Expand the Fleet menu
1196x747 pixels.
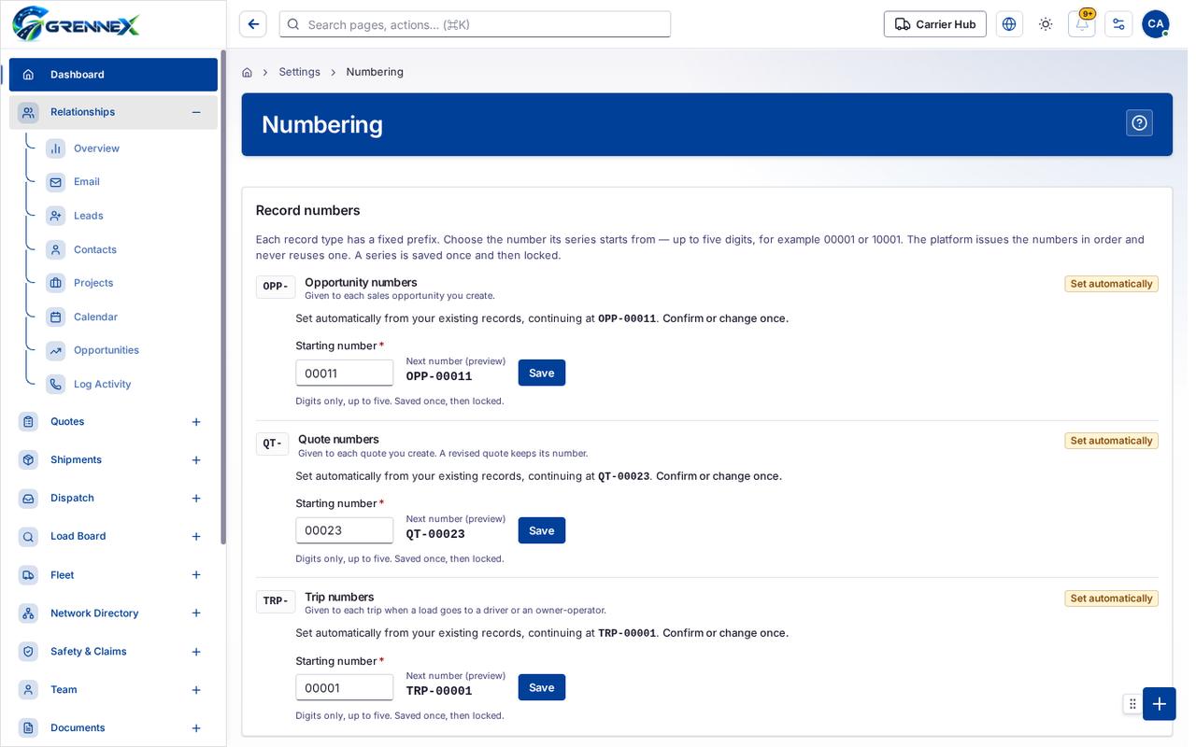click(x=196, y=575)
